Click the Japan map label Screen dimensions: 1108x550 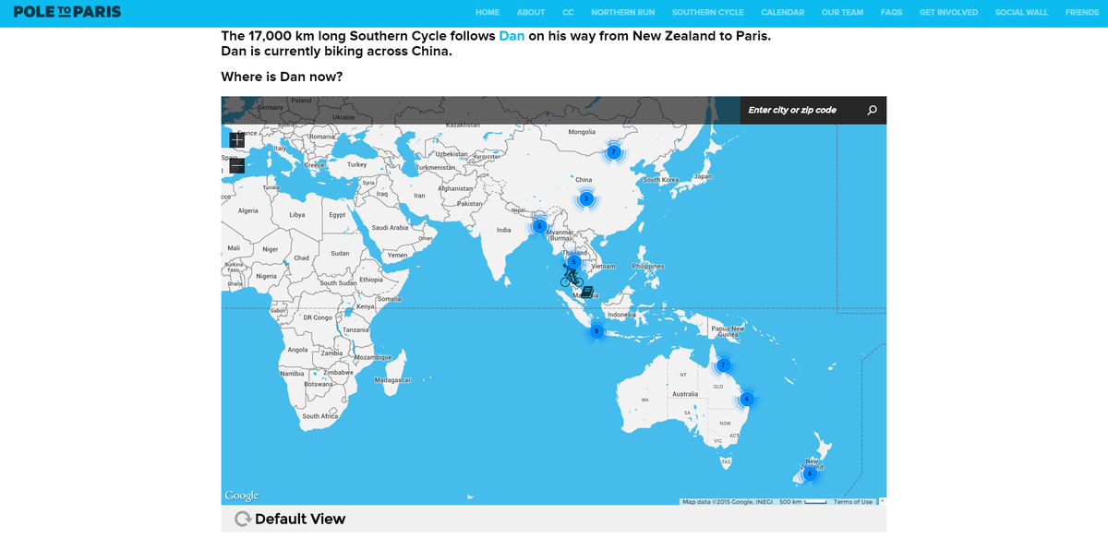[x=702, y=175]
